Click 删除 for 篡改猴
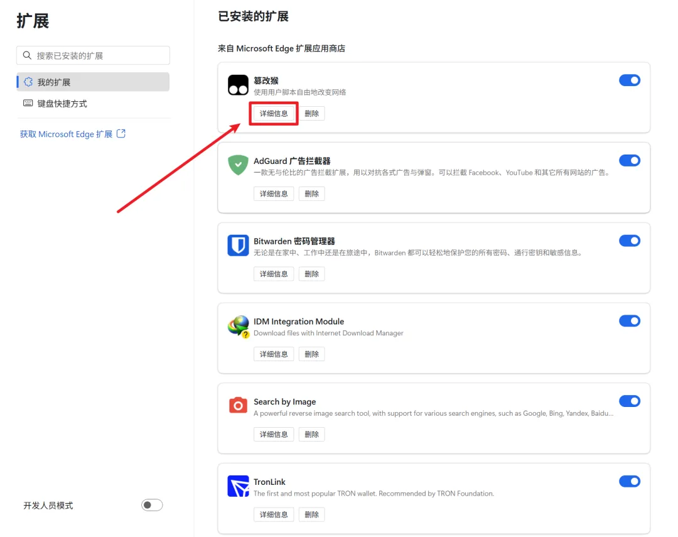The width and height of the screenshot is (678, 537). coord(312,114)
